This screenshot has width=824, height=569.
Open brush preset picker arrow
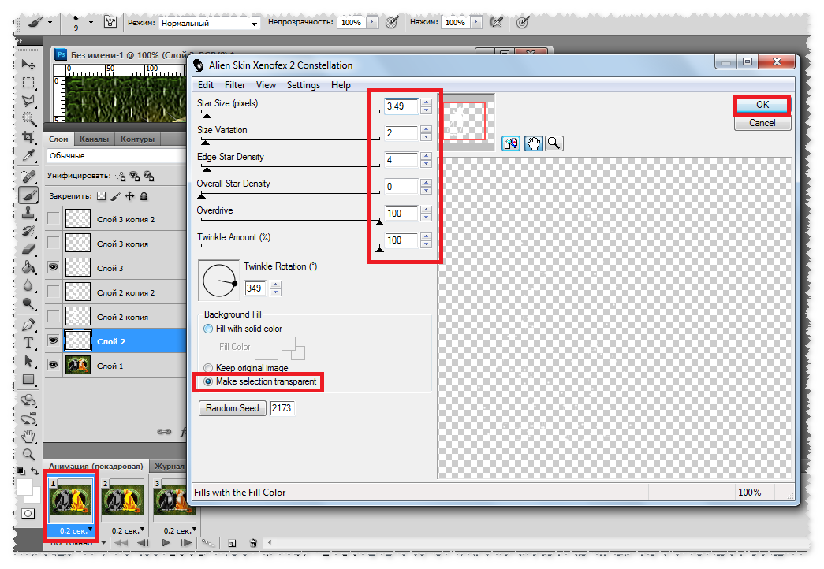91,22
